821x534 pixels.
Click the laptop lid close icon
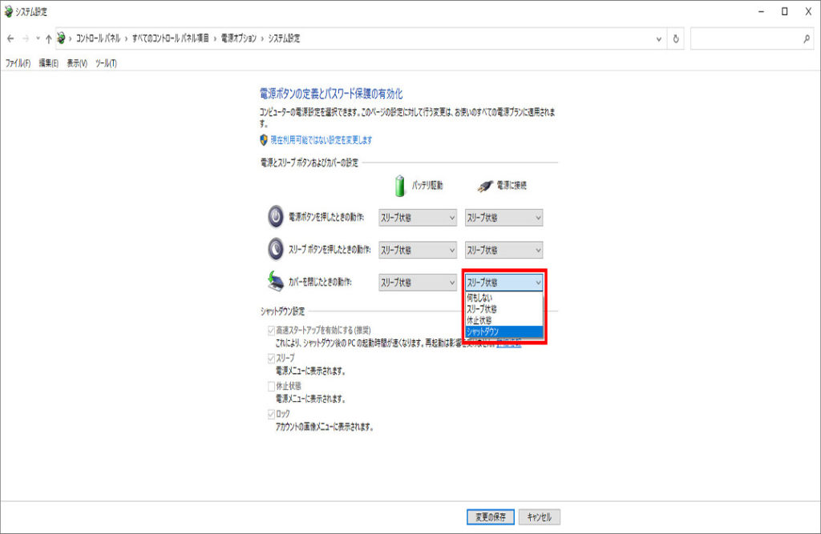pyautogui.click(x=275, y=282)
